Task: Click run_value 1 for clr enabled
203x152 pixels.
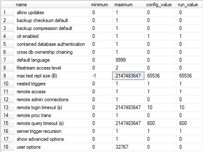Action: tap(189, 36)
